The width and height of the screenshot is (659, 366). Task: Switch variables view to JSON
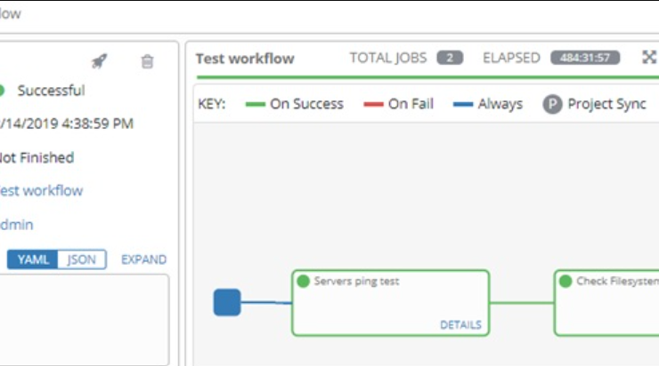pos(82,259)
